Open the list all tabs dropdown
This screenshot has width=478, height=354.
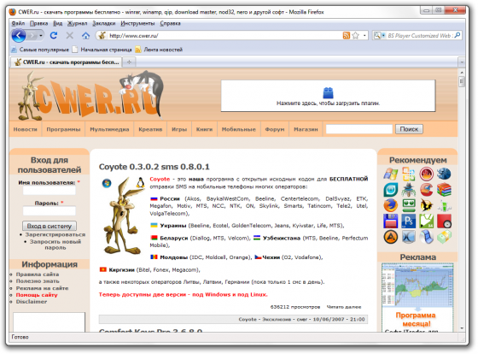[x=462, y=62]
